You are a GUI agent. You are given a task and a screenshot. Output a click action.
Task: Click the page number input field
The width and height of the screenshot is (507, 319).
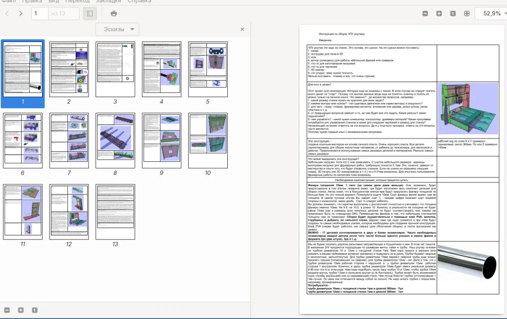[x=41, y=13]
